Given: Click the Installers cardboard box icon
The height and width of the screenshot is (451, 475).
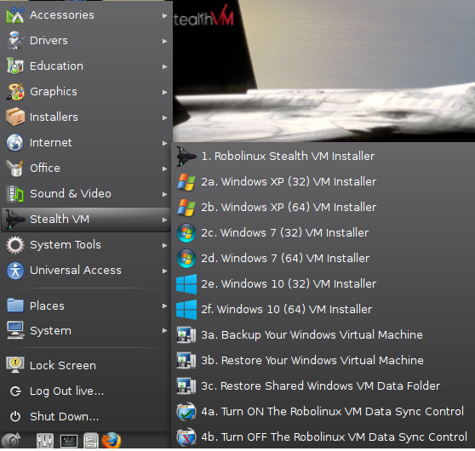Looking at the screenshot, I should (14, 117).
